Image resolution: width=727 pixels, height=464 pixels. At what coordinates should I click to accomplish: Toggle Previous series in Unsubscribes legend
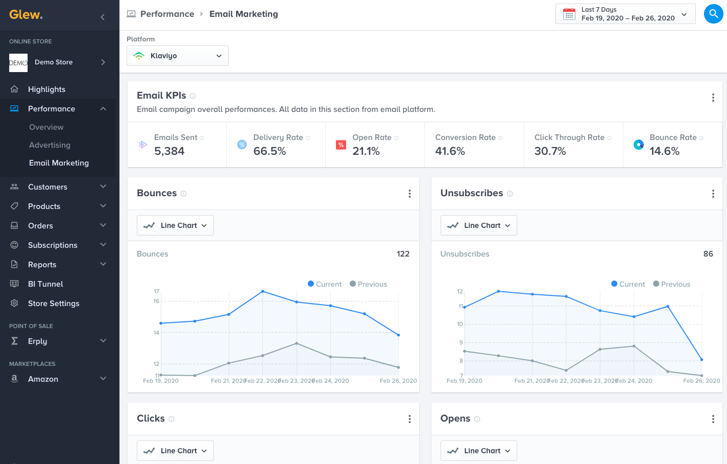click(671, 284)
